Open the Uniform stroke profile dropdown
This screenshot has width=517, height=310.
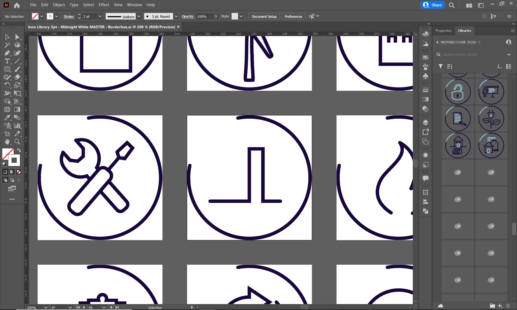pyautogui.click(x=139, y=16)
